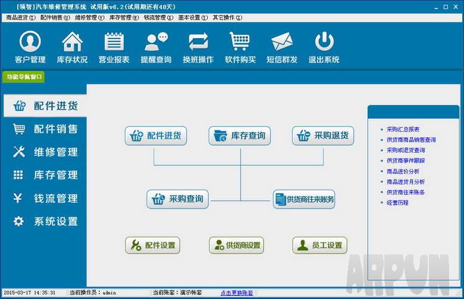Click 供货商往来账务 button
This screenshot has width=464, height=299.
point(304,199)
